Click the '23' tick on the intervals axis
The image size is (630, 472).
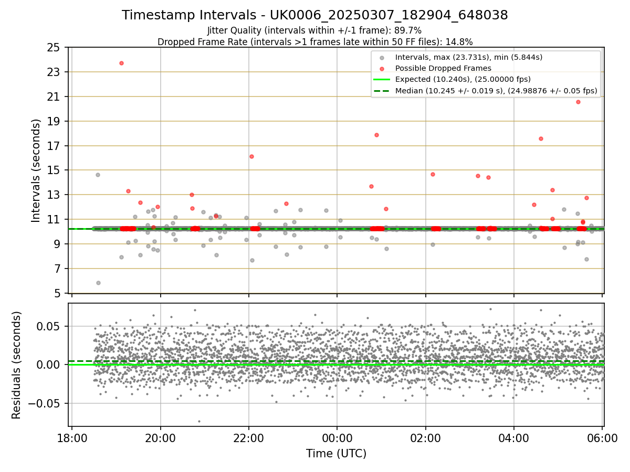54,72
